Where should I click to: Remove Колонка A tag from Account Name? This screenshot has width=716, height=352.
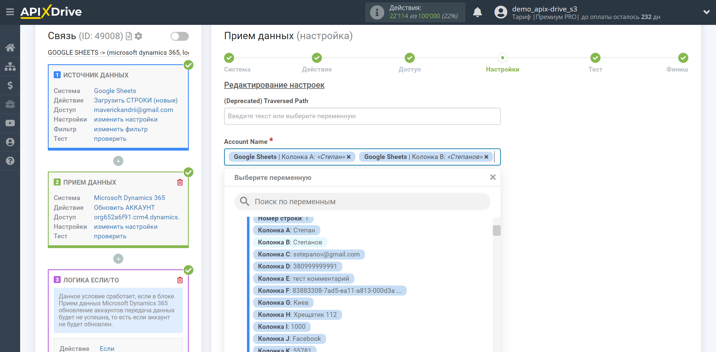coord(349,157)
